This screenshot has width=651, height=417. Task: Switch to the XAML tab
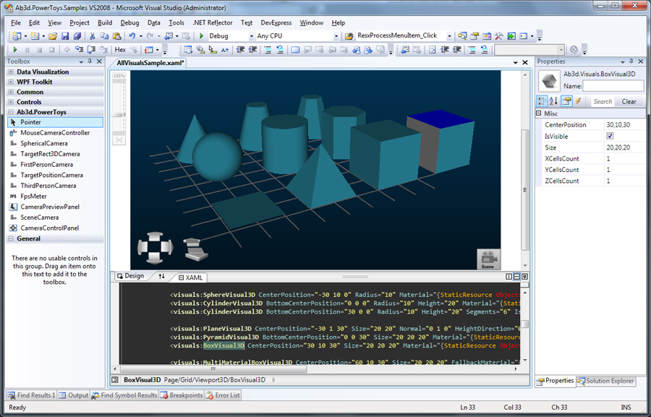coord(190,278)
